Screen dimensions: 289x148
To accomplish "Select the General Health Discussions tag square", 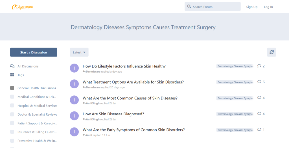I will click(x=12, y=88).
